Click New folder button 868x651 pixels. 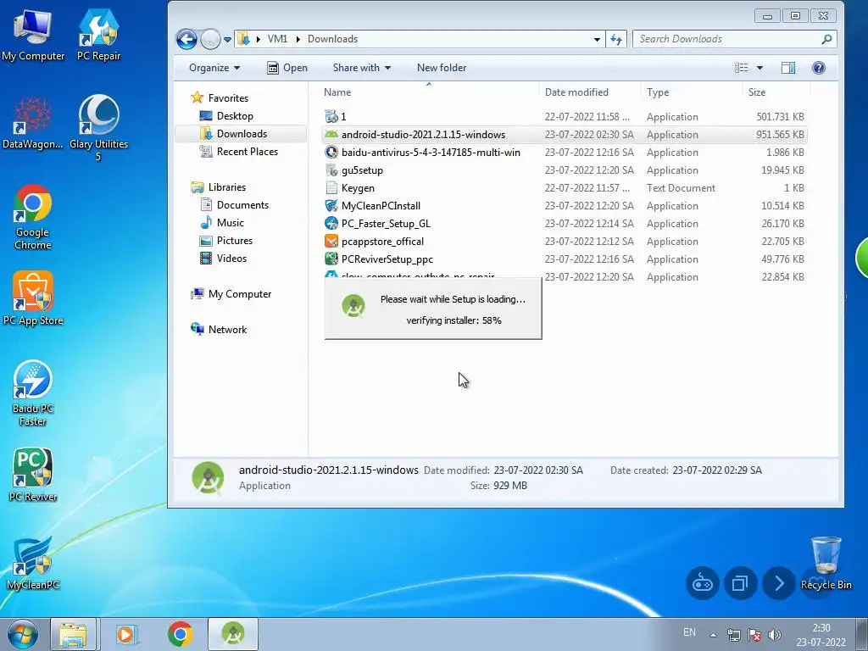(442, 68)
